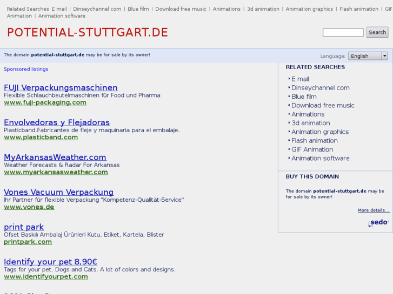Select Animations in sidebar list

pyautogui.click(x=308, y=114)
